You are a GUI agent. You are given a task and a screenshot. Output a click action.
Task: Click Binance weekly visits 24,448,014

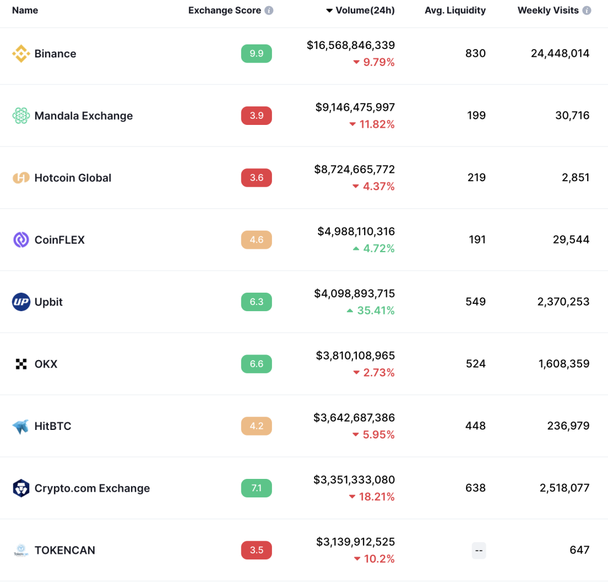560,53
